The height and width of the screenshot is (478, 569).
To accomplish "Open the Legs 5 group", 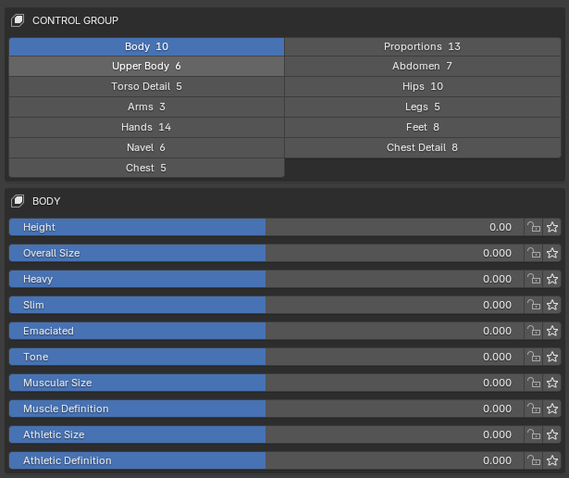I will click(x=423, y=107).
